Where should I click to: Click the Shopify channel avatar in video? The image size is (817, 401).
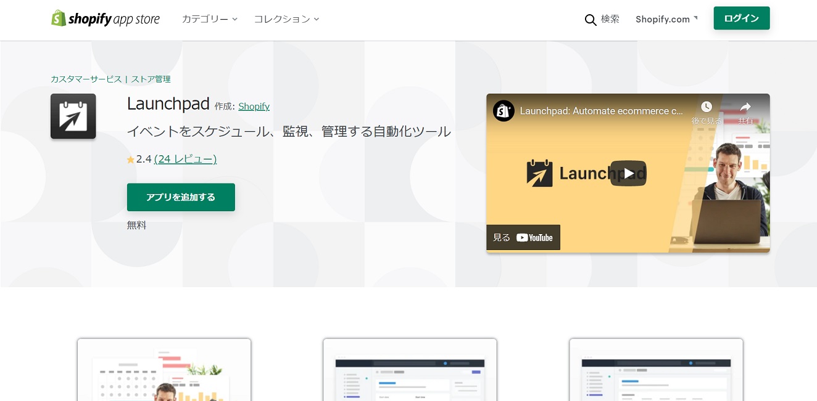(x=504, y=111)
